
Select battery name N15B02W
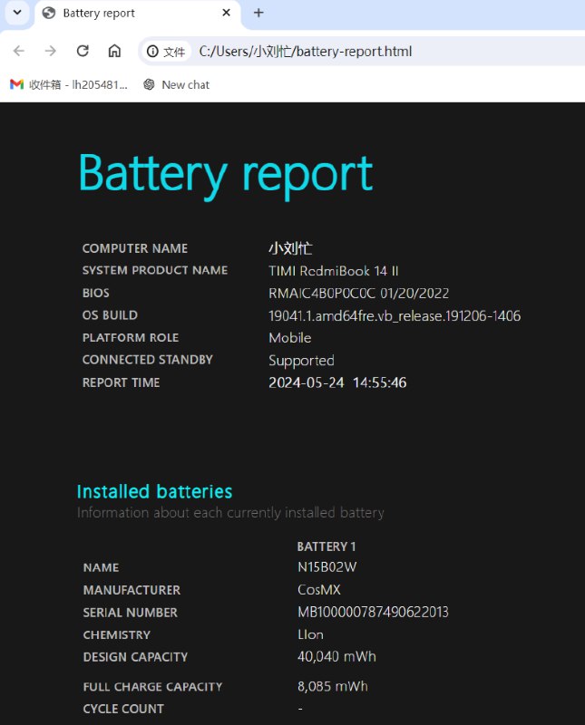click(x=327, y=567)
